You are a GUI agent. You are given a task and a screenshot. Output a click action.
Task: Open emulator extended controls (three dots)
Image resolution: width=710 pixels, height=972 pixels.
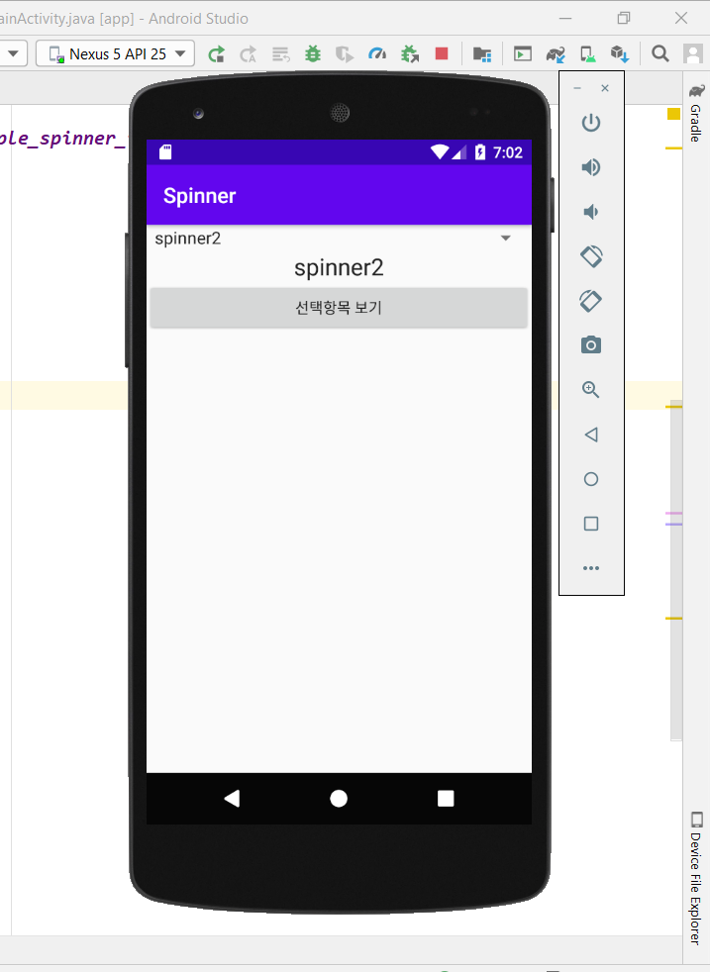(x=591, y=568)
